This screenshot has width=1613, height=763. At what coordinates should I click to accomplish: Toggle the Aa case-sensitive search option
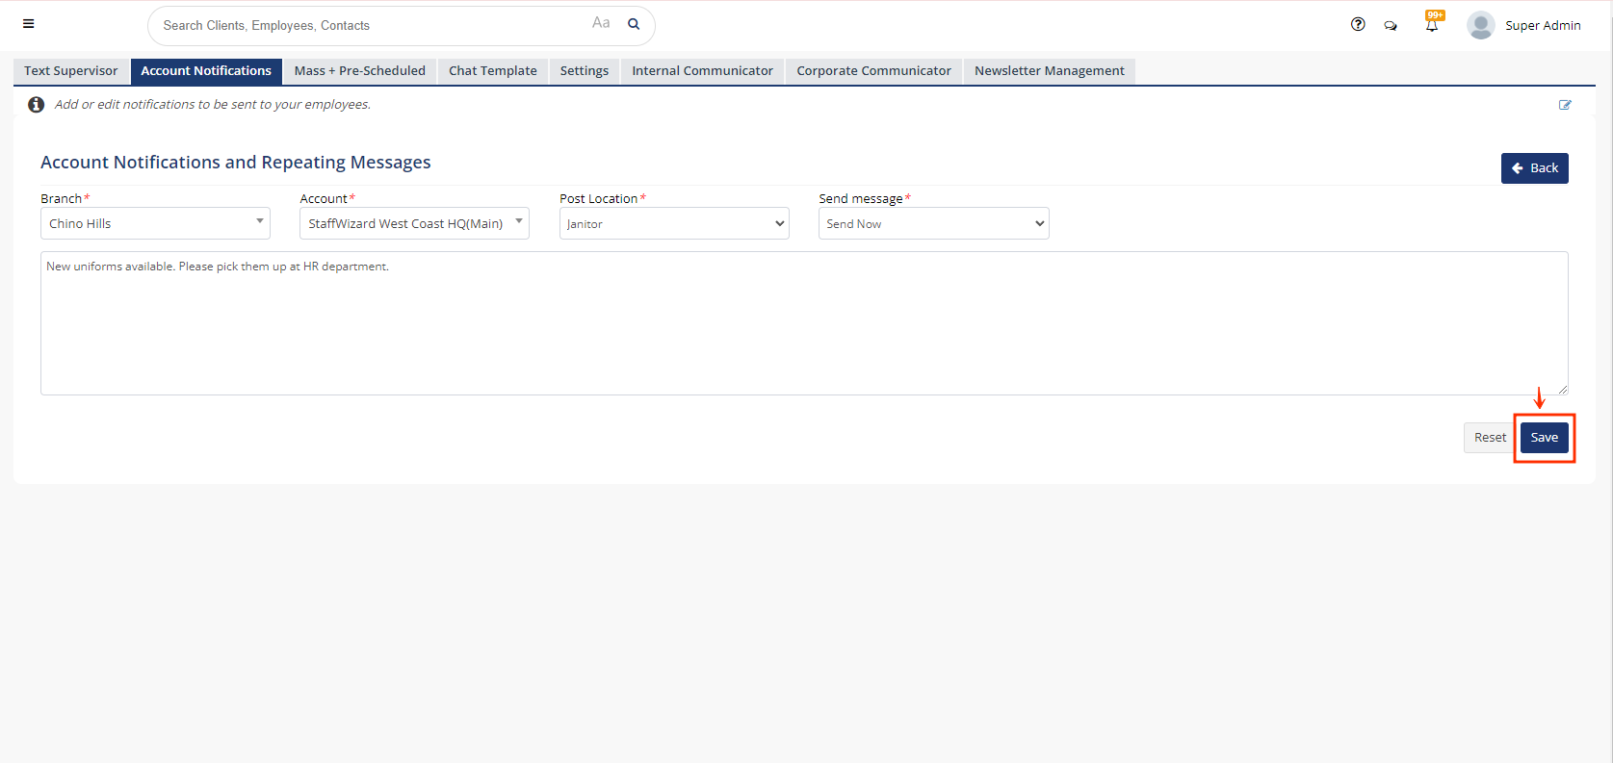601,23
